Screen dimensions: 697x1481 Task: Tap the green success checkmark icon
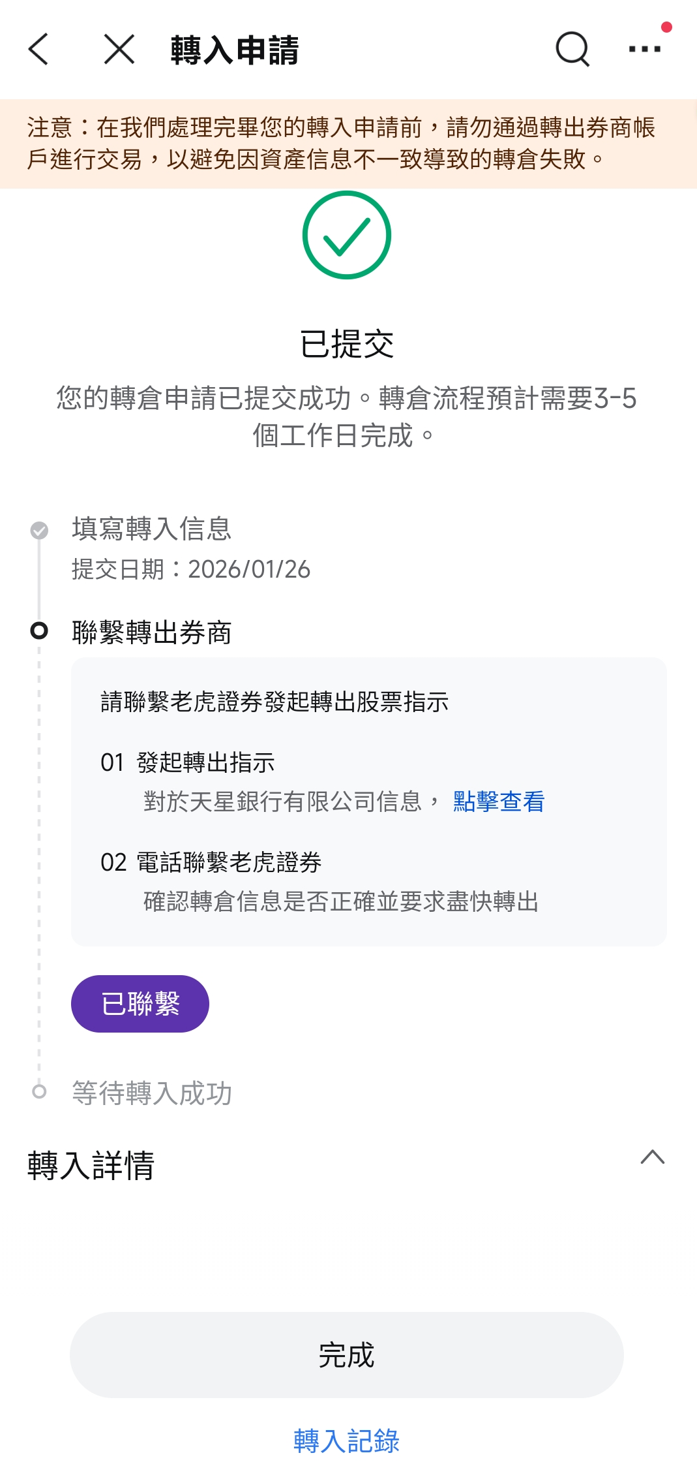[347, 235]
